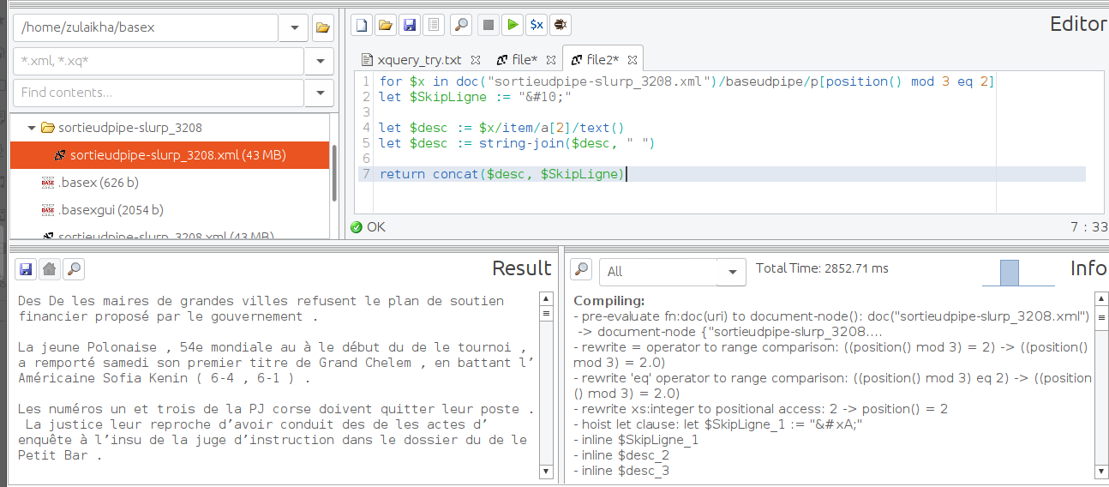Select sortieudpipe-slurp_3208.xml (43 MB) highlighted file
Viewport: 1109px width, 487px height.
[170, 155]
